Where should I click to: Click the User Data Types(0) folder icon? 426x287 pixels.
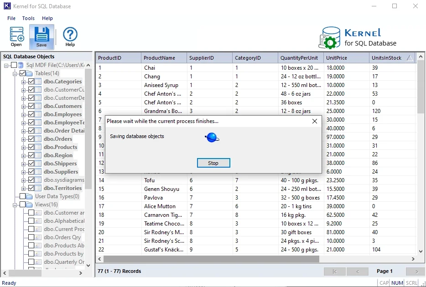pos(30,196)
